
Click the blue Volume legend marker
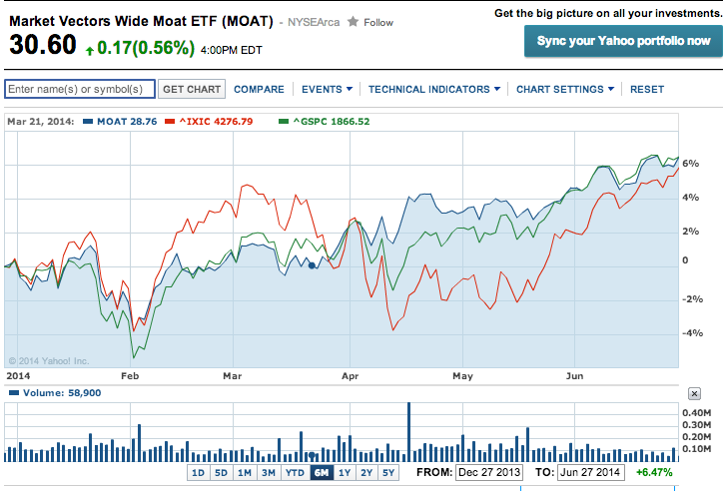pyautogui.click(x=14, y=393)
